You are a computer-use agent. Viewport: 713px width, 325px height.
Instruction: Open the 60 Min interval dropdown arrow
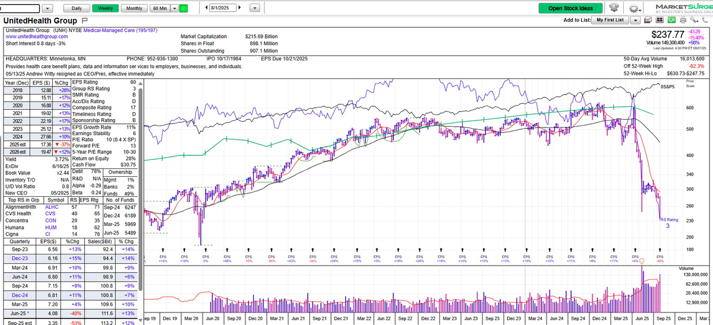173,8
